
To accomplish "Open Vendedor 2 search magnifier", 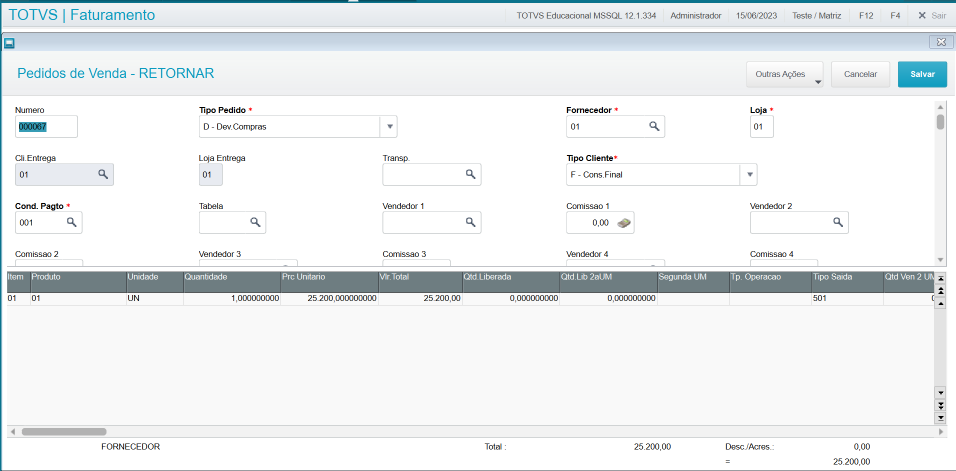I will 838,222.
